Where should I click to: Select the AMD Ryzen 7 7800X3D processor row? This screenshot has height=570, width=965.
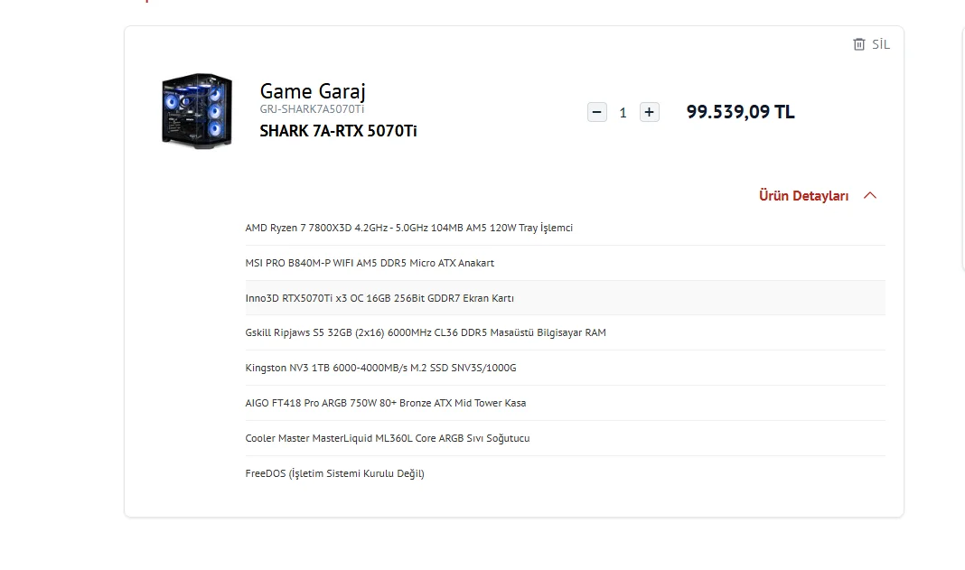pos(565,228)
